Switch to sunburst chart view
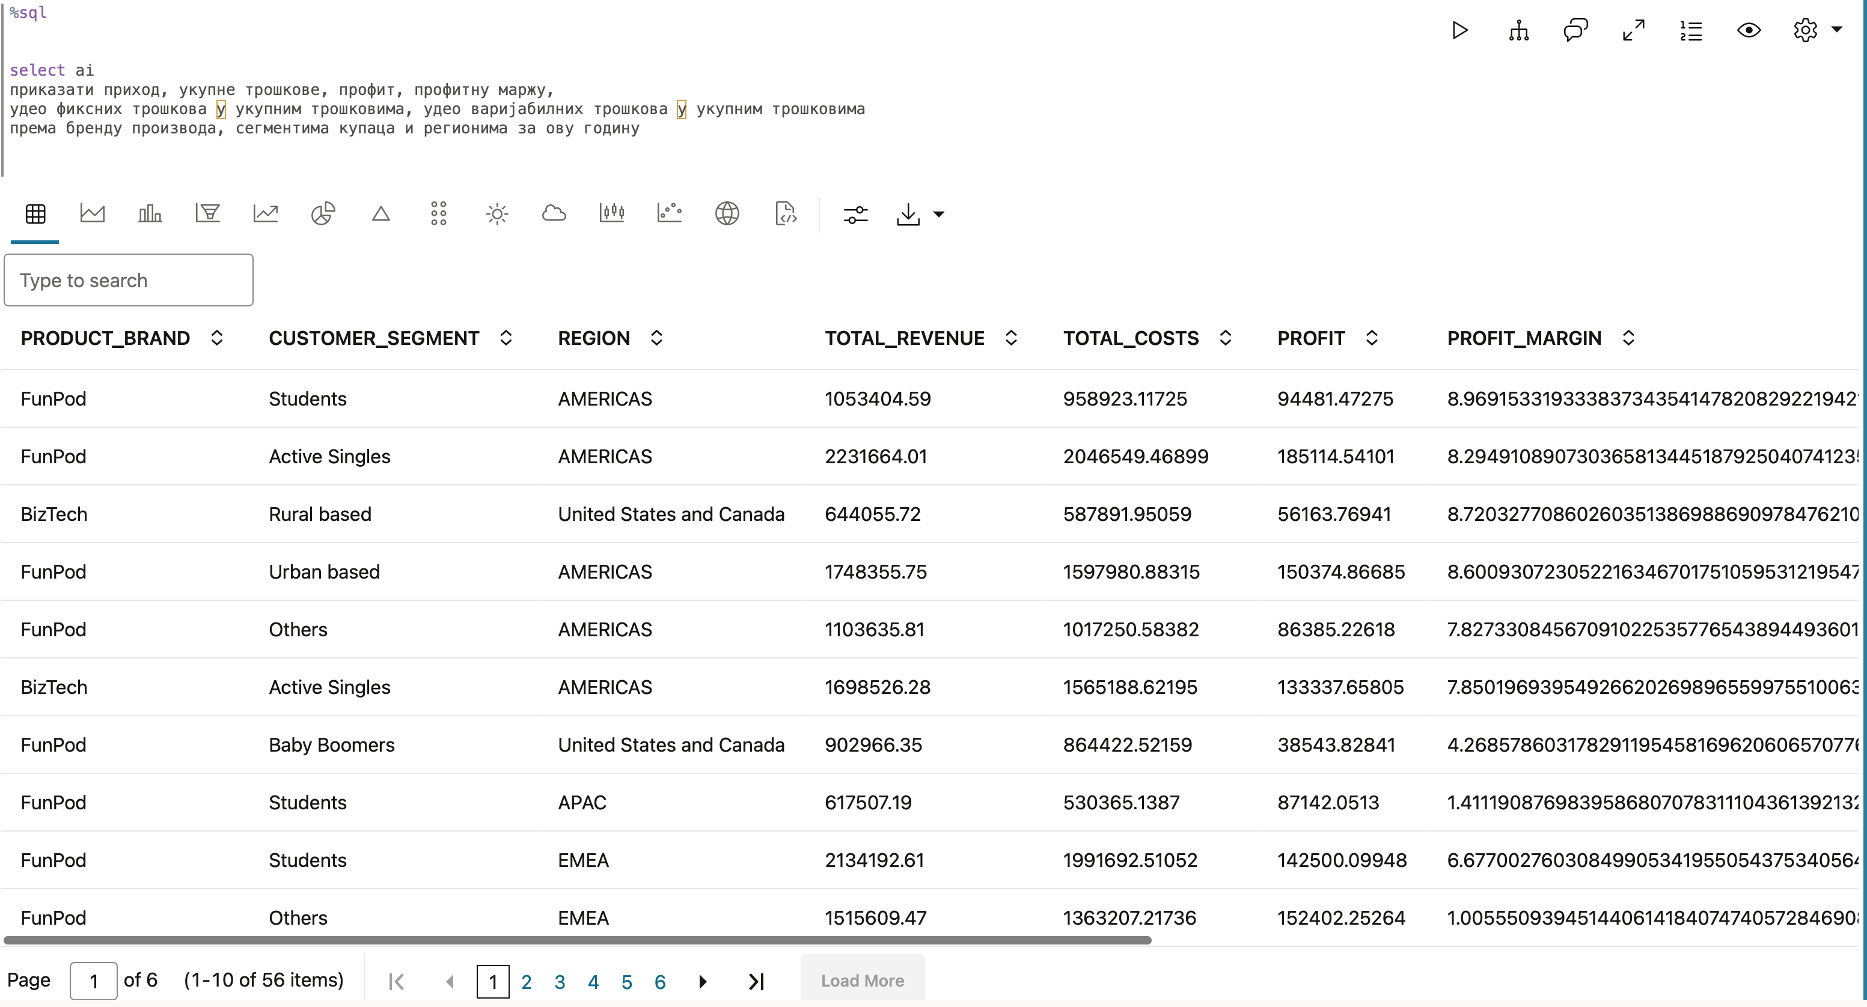This screenshot has width=1867, height=1007. (497, 214)
